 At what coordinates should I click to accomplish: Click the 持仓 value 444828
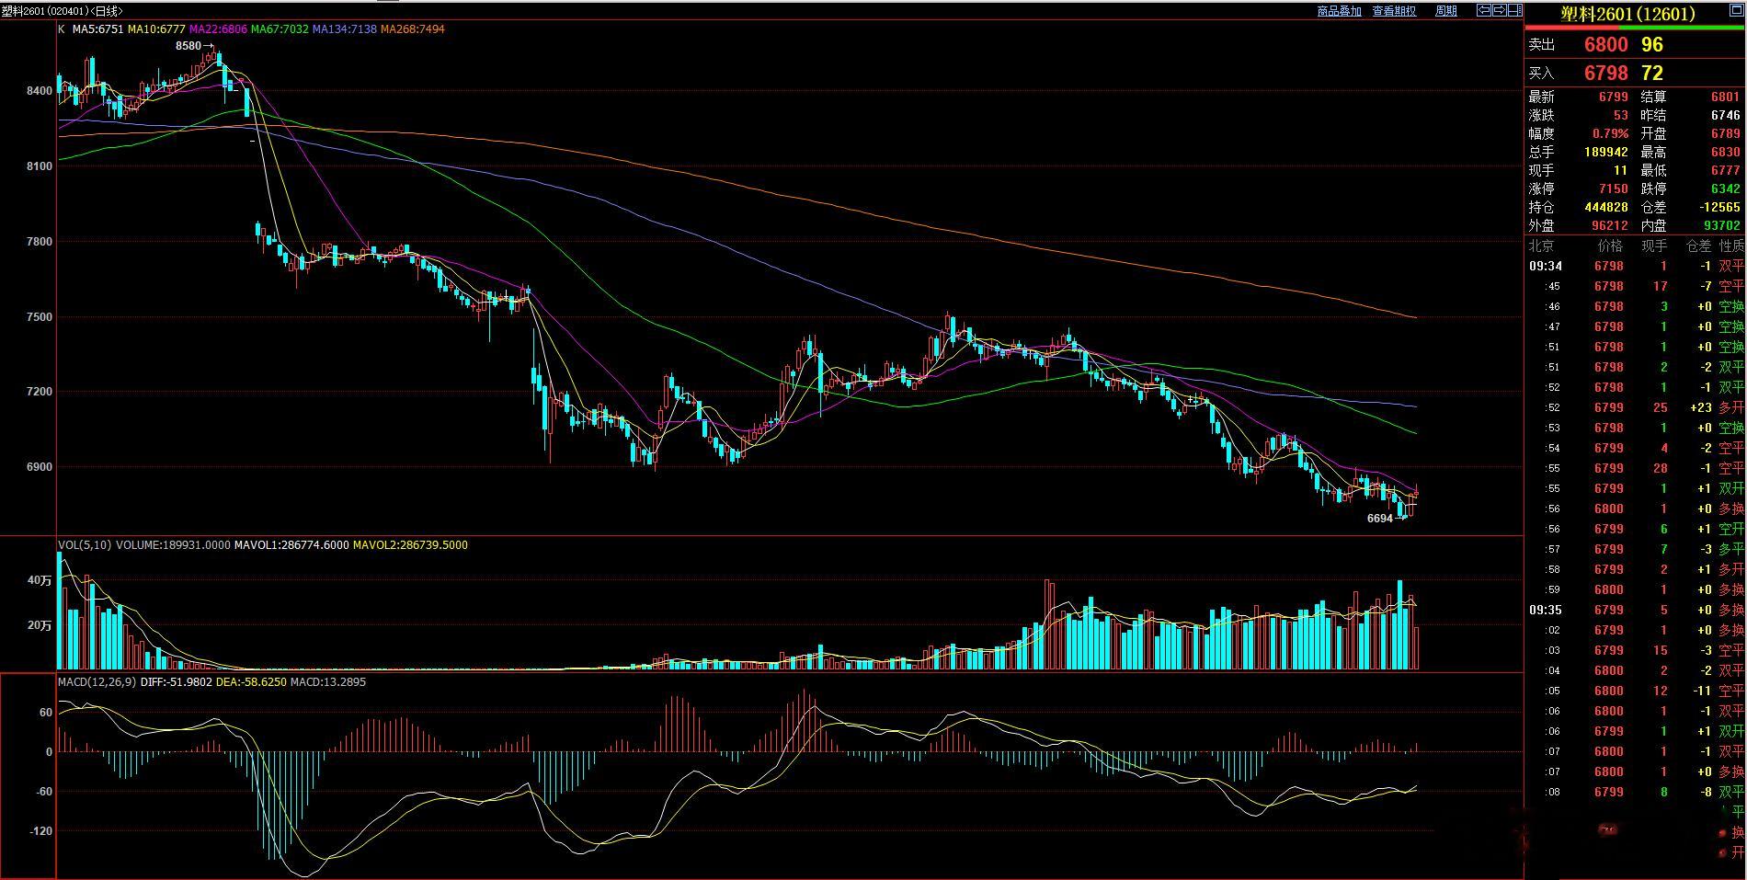point(1606,207)
